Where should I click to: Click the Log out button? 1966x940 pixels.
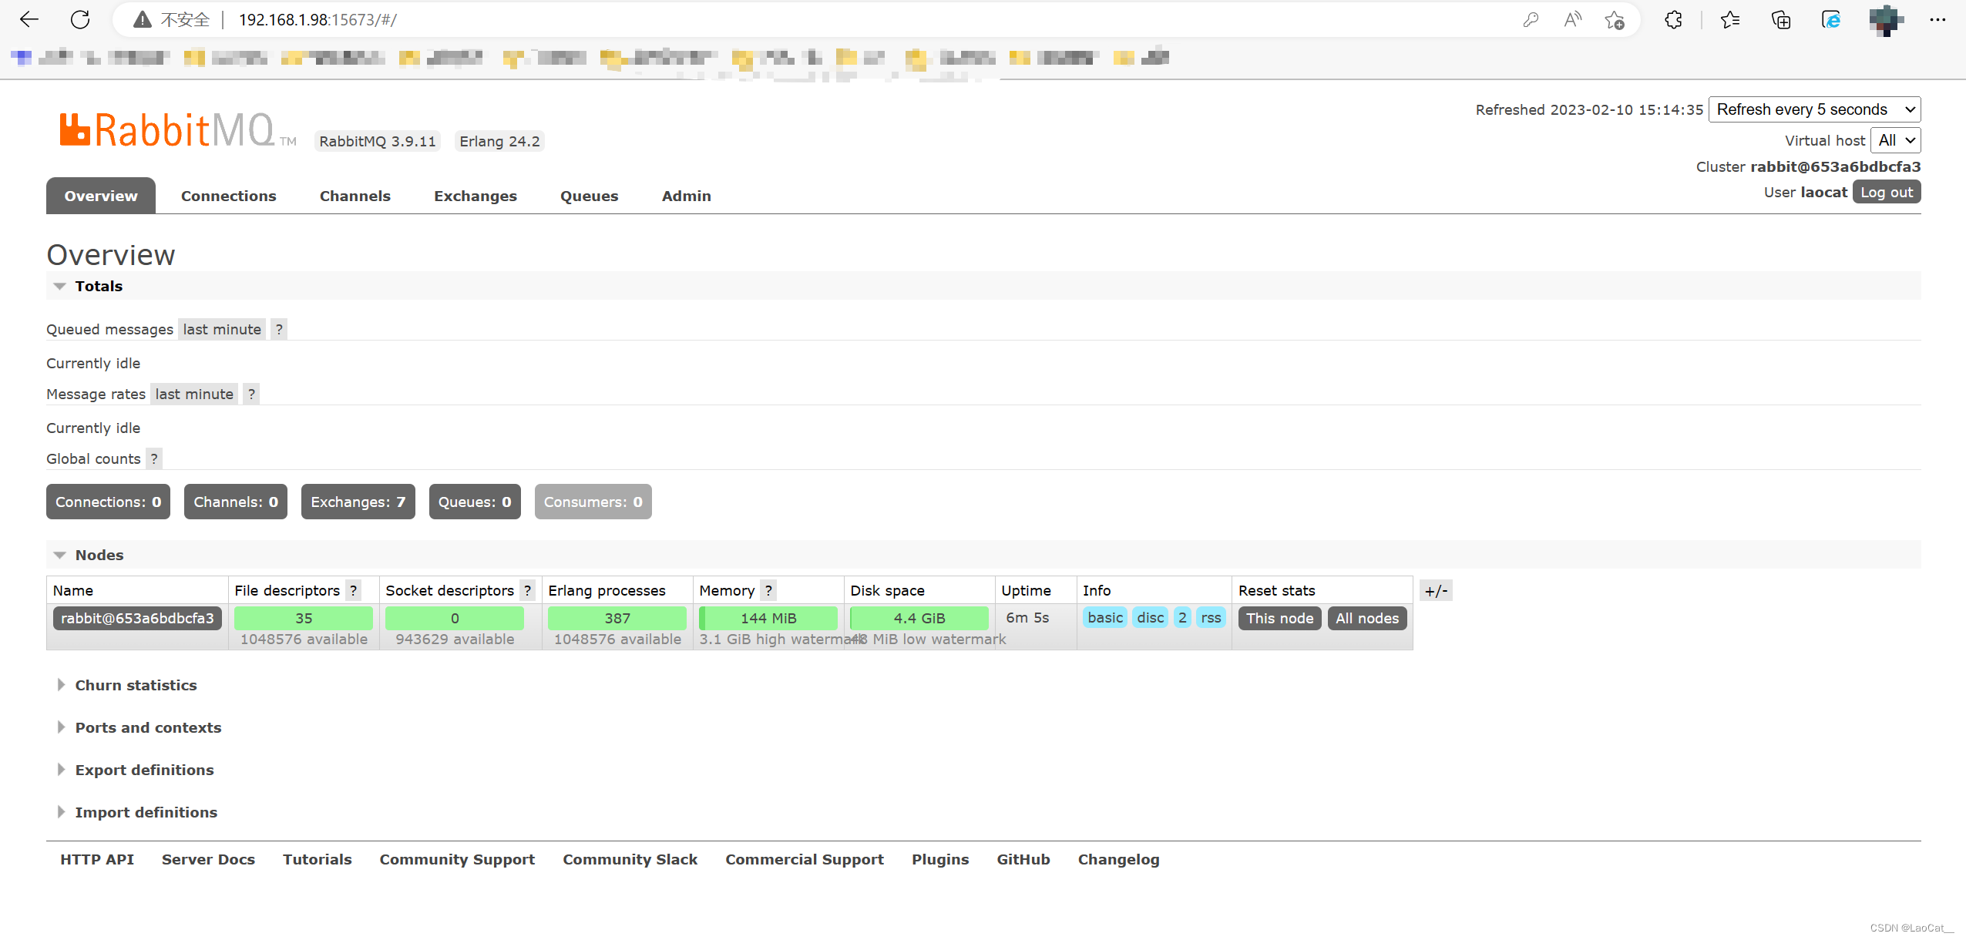(1886, 192)
